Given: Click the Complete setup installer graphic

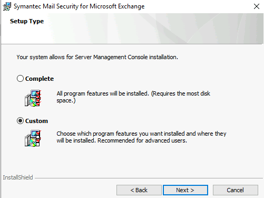Looking at the screenshot, I should point(33,98).
